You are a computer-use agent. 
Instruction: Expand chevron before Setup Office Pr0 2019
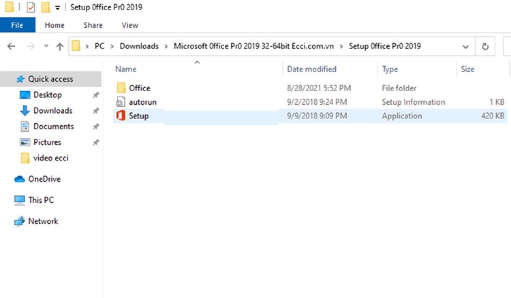341,46
